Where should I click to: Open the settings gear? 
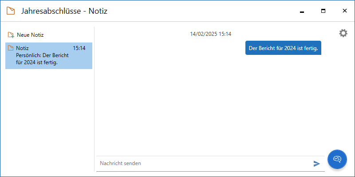(x=343, y=33)
